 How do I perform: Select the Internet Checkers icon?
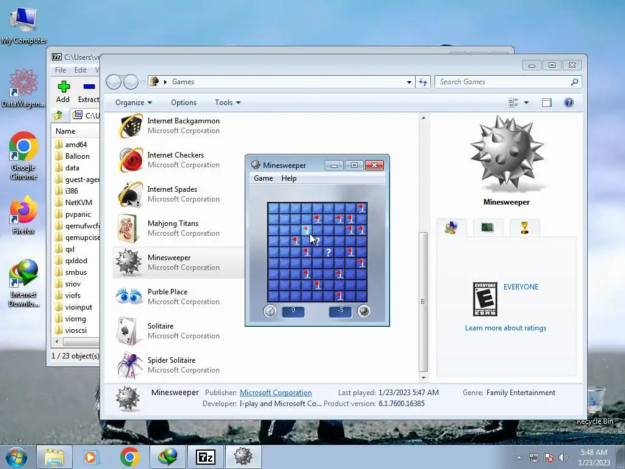point(131,160)
